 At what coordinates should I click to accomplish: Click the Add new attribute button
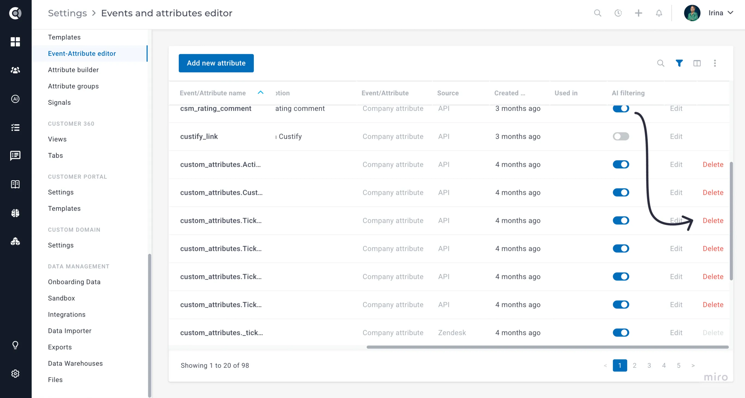point(216,63)
